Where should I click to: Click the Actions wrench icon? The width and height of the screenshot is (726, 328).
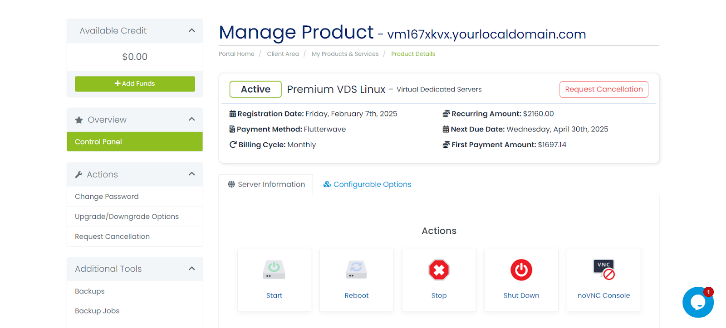pos(78,174)
